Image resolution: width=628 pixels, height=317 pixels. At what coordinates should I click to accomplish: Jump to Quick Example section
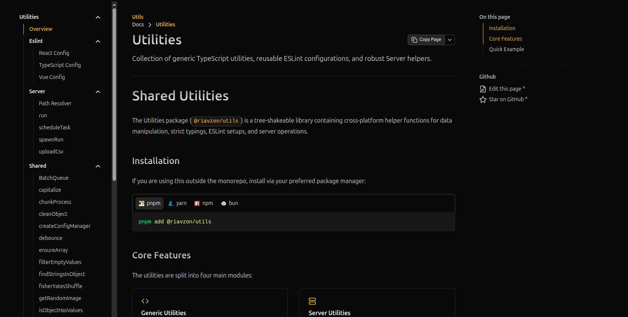[x=506, y=49]
